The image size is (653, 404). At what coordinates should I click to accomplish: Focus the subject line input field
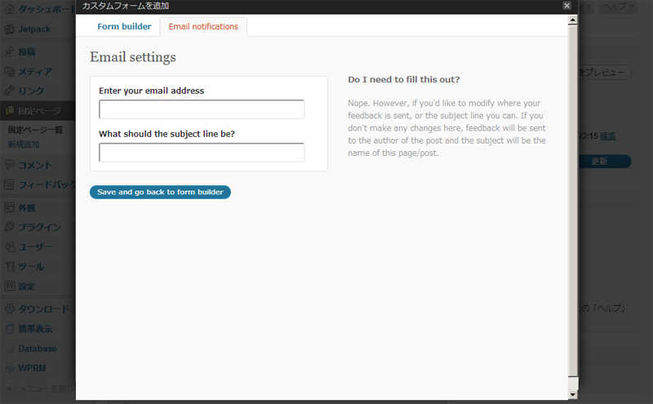(x=202, y=153)
